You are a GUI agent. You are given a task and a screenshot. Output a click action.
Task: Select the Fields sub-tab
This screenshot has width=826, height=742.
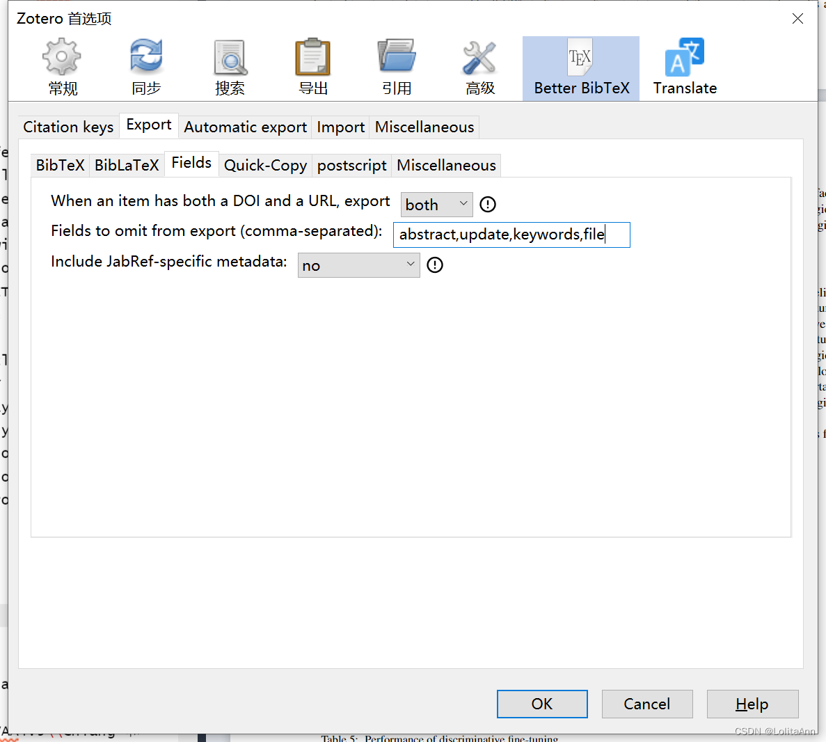[x=192, y=164]
